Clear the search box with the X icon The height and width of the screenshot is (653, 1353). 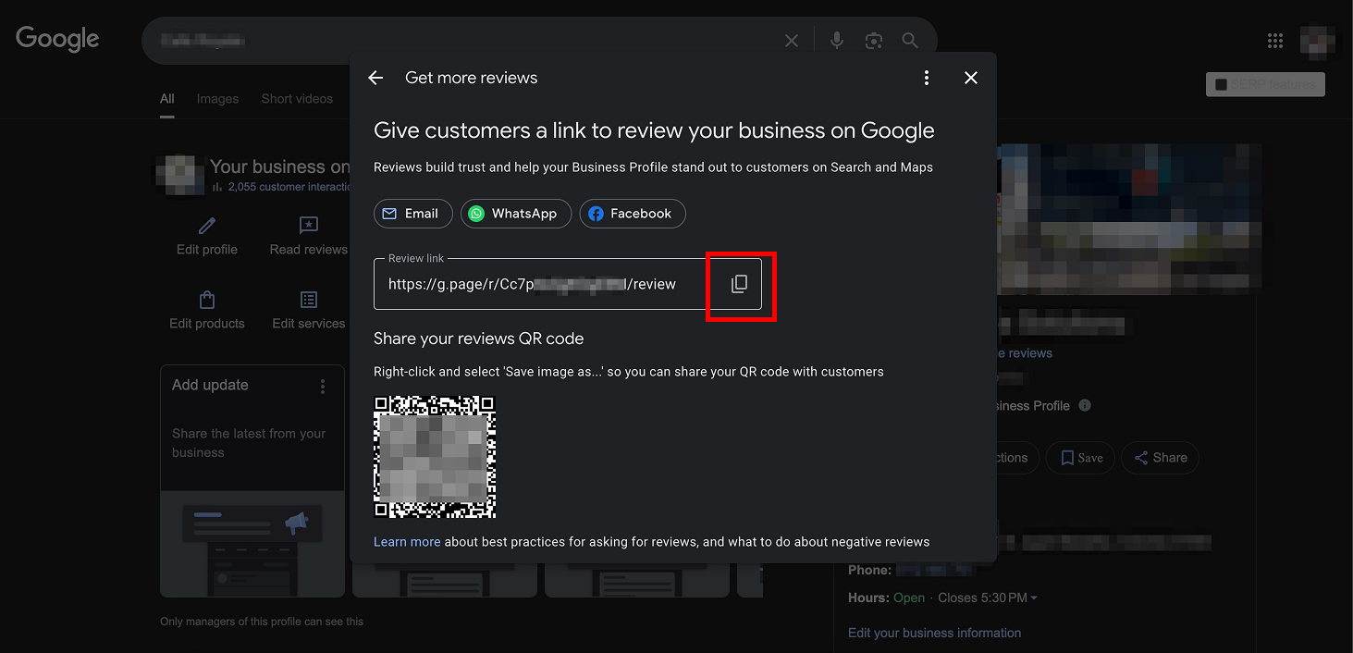tap(792, 41)
